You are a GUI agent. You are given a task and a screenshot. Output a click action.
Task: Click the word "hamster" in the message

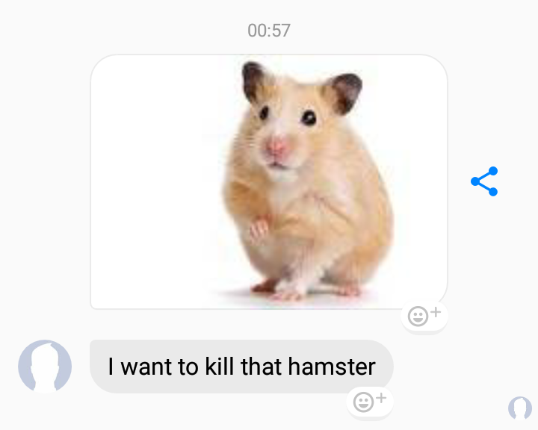332,367
